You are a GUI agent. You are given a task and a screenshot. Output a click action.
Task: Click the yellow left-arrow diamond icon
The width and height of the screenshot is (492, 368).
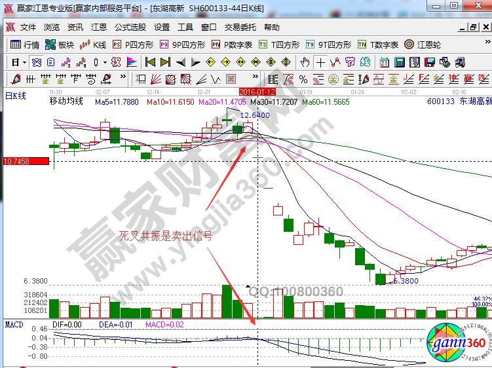(x=210, y=62)
